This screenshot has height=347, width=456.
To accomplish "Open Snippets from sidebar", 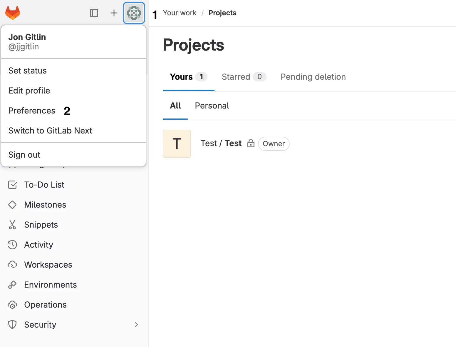I will tap(74, 225).
